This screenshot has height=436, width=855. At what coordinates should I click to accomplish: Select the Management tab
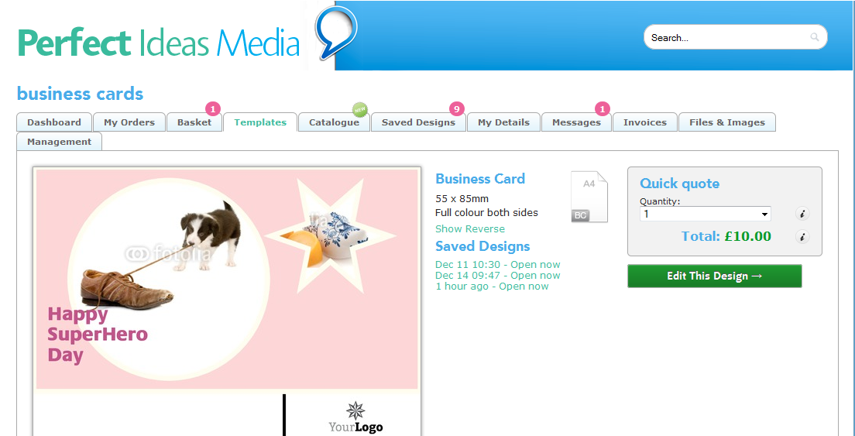tap(60, 142)
